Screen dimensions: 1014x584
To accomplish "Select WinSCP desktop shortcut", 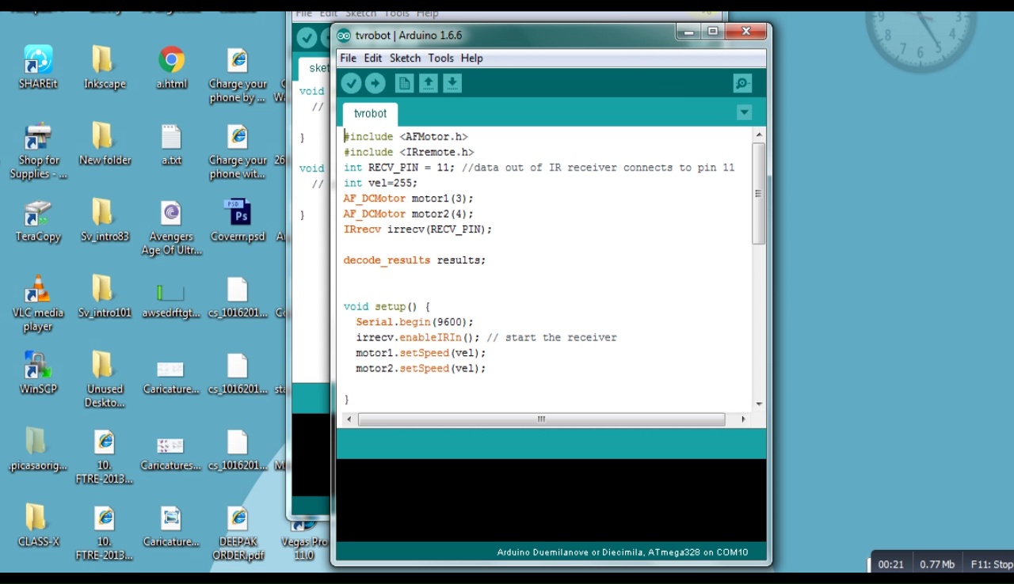I will click(x=38, y=374).
